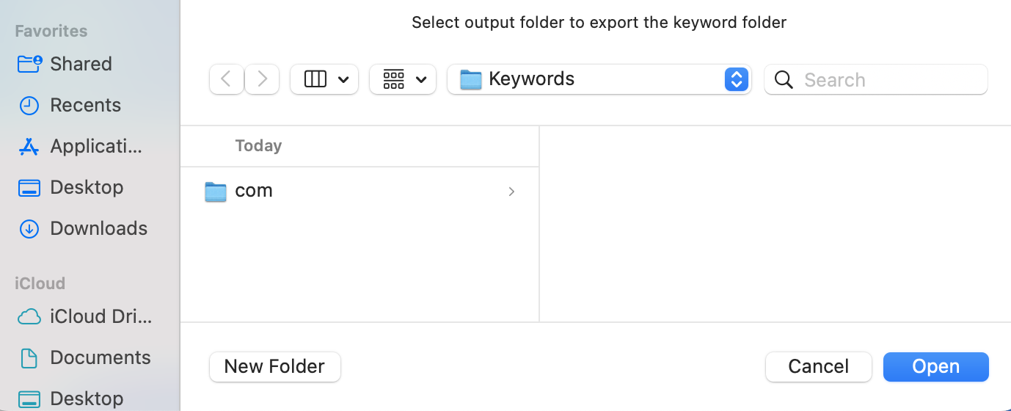Click the New Folder button
1011x411 pixels.
(274, 366)
